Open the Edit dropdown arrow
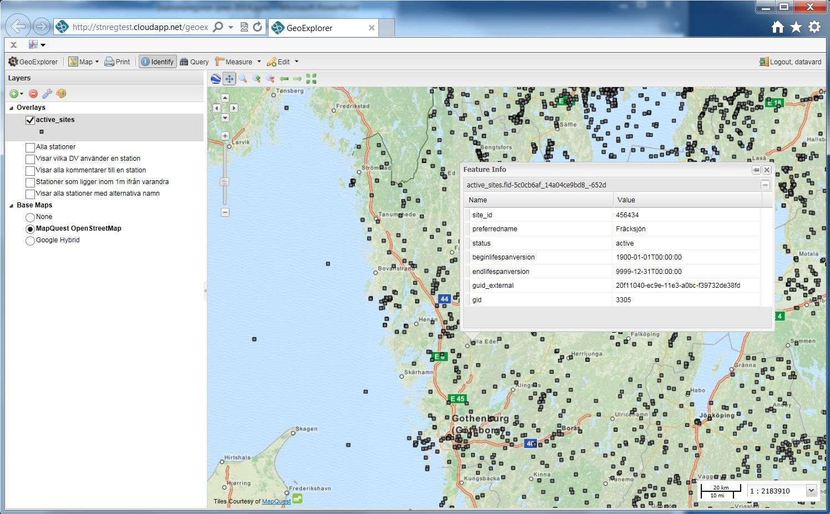 click(296, 62)
